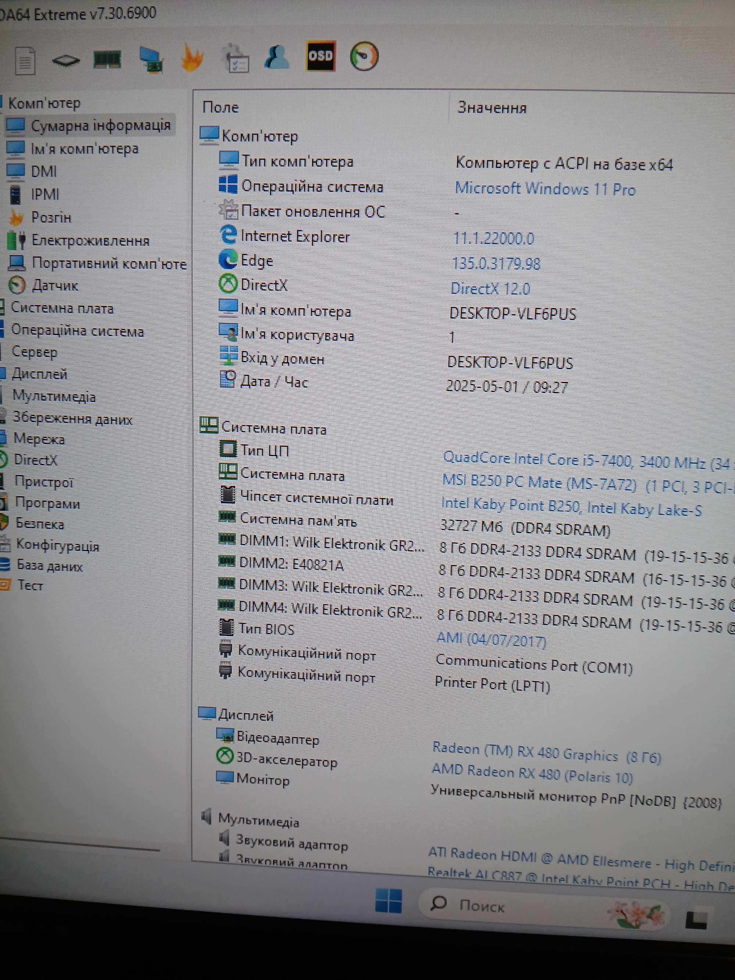This screenshot has height=980, width=735.
Task: Expand the sidebar DirectX category
Action: click(35, 460)
